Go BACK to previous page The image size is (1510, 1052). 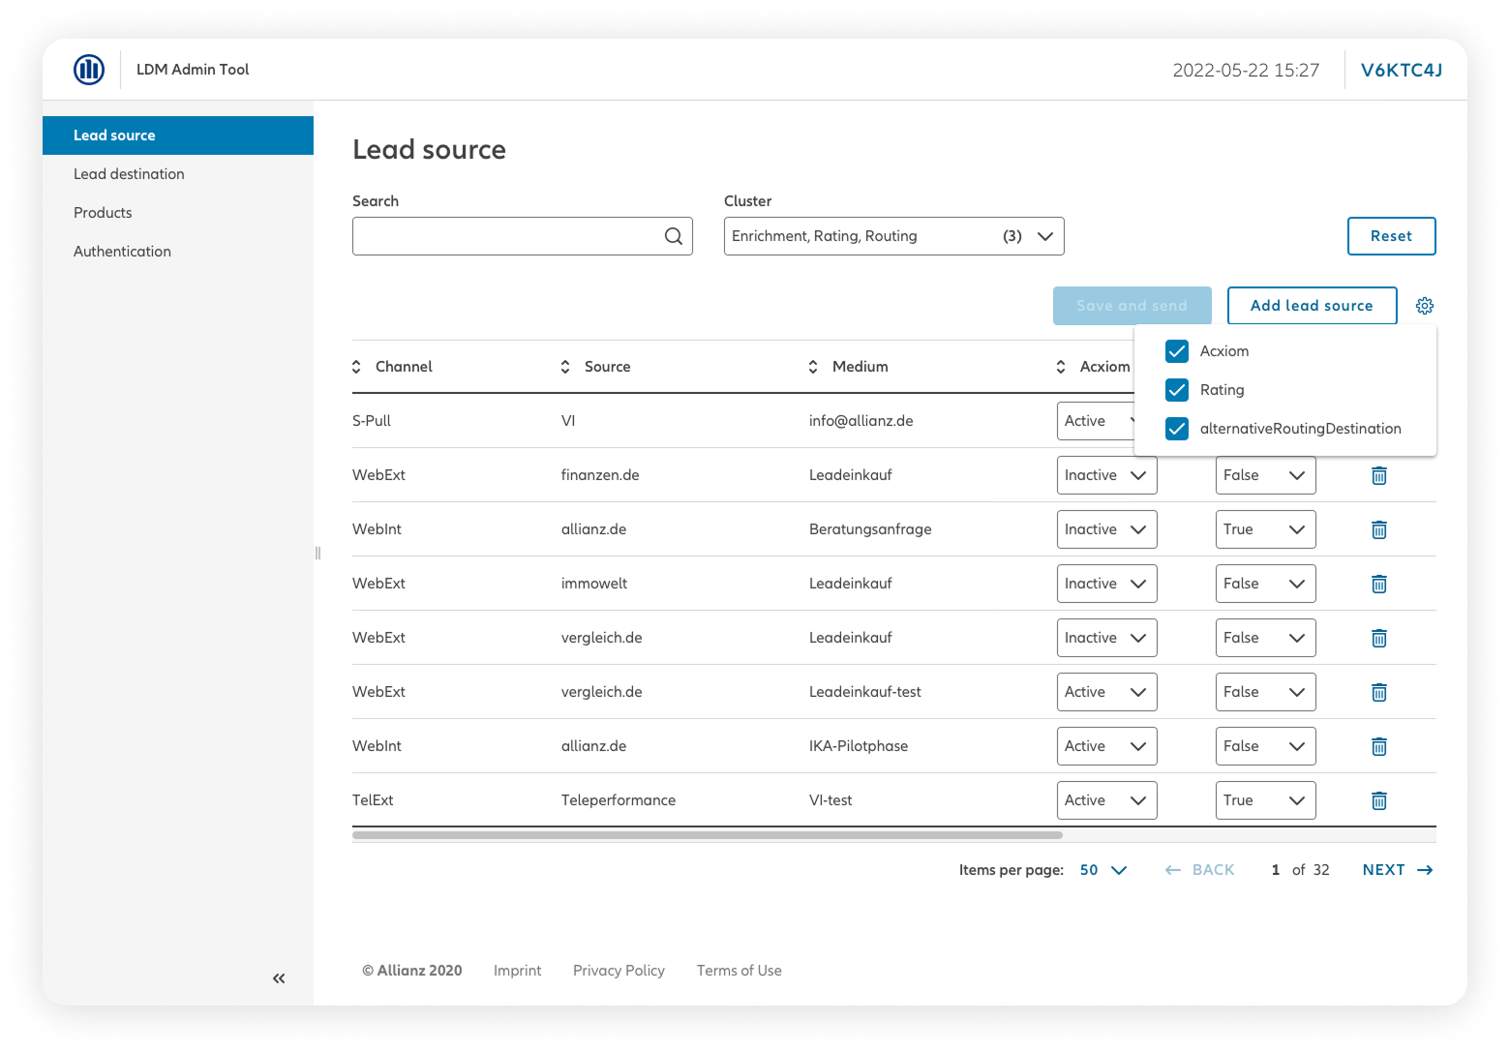(x=1200, y=870)
